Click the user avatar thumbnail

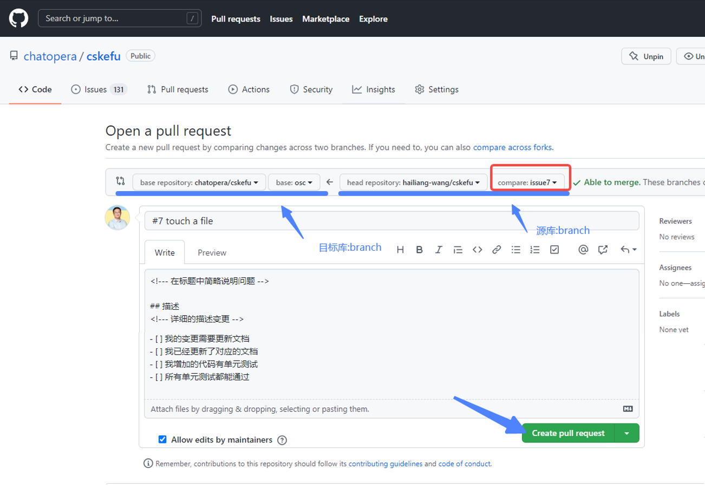click(x=117, y=218)
